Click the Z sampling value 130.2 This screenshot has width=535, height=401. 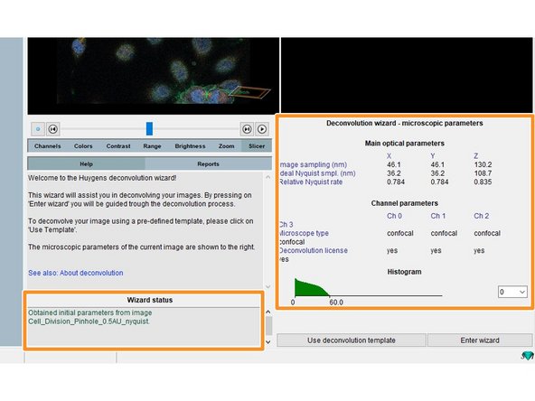pos(483,164)
